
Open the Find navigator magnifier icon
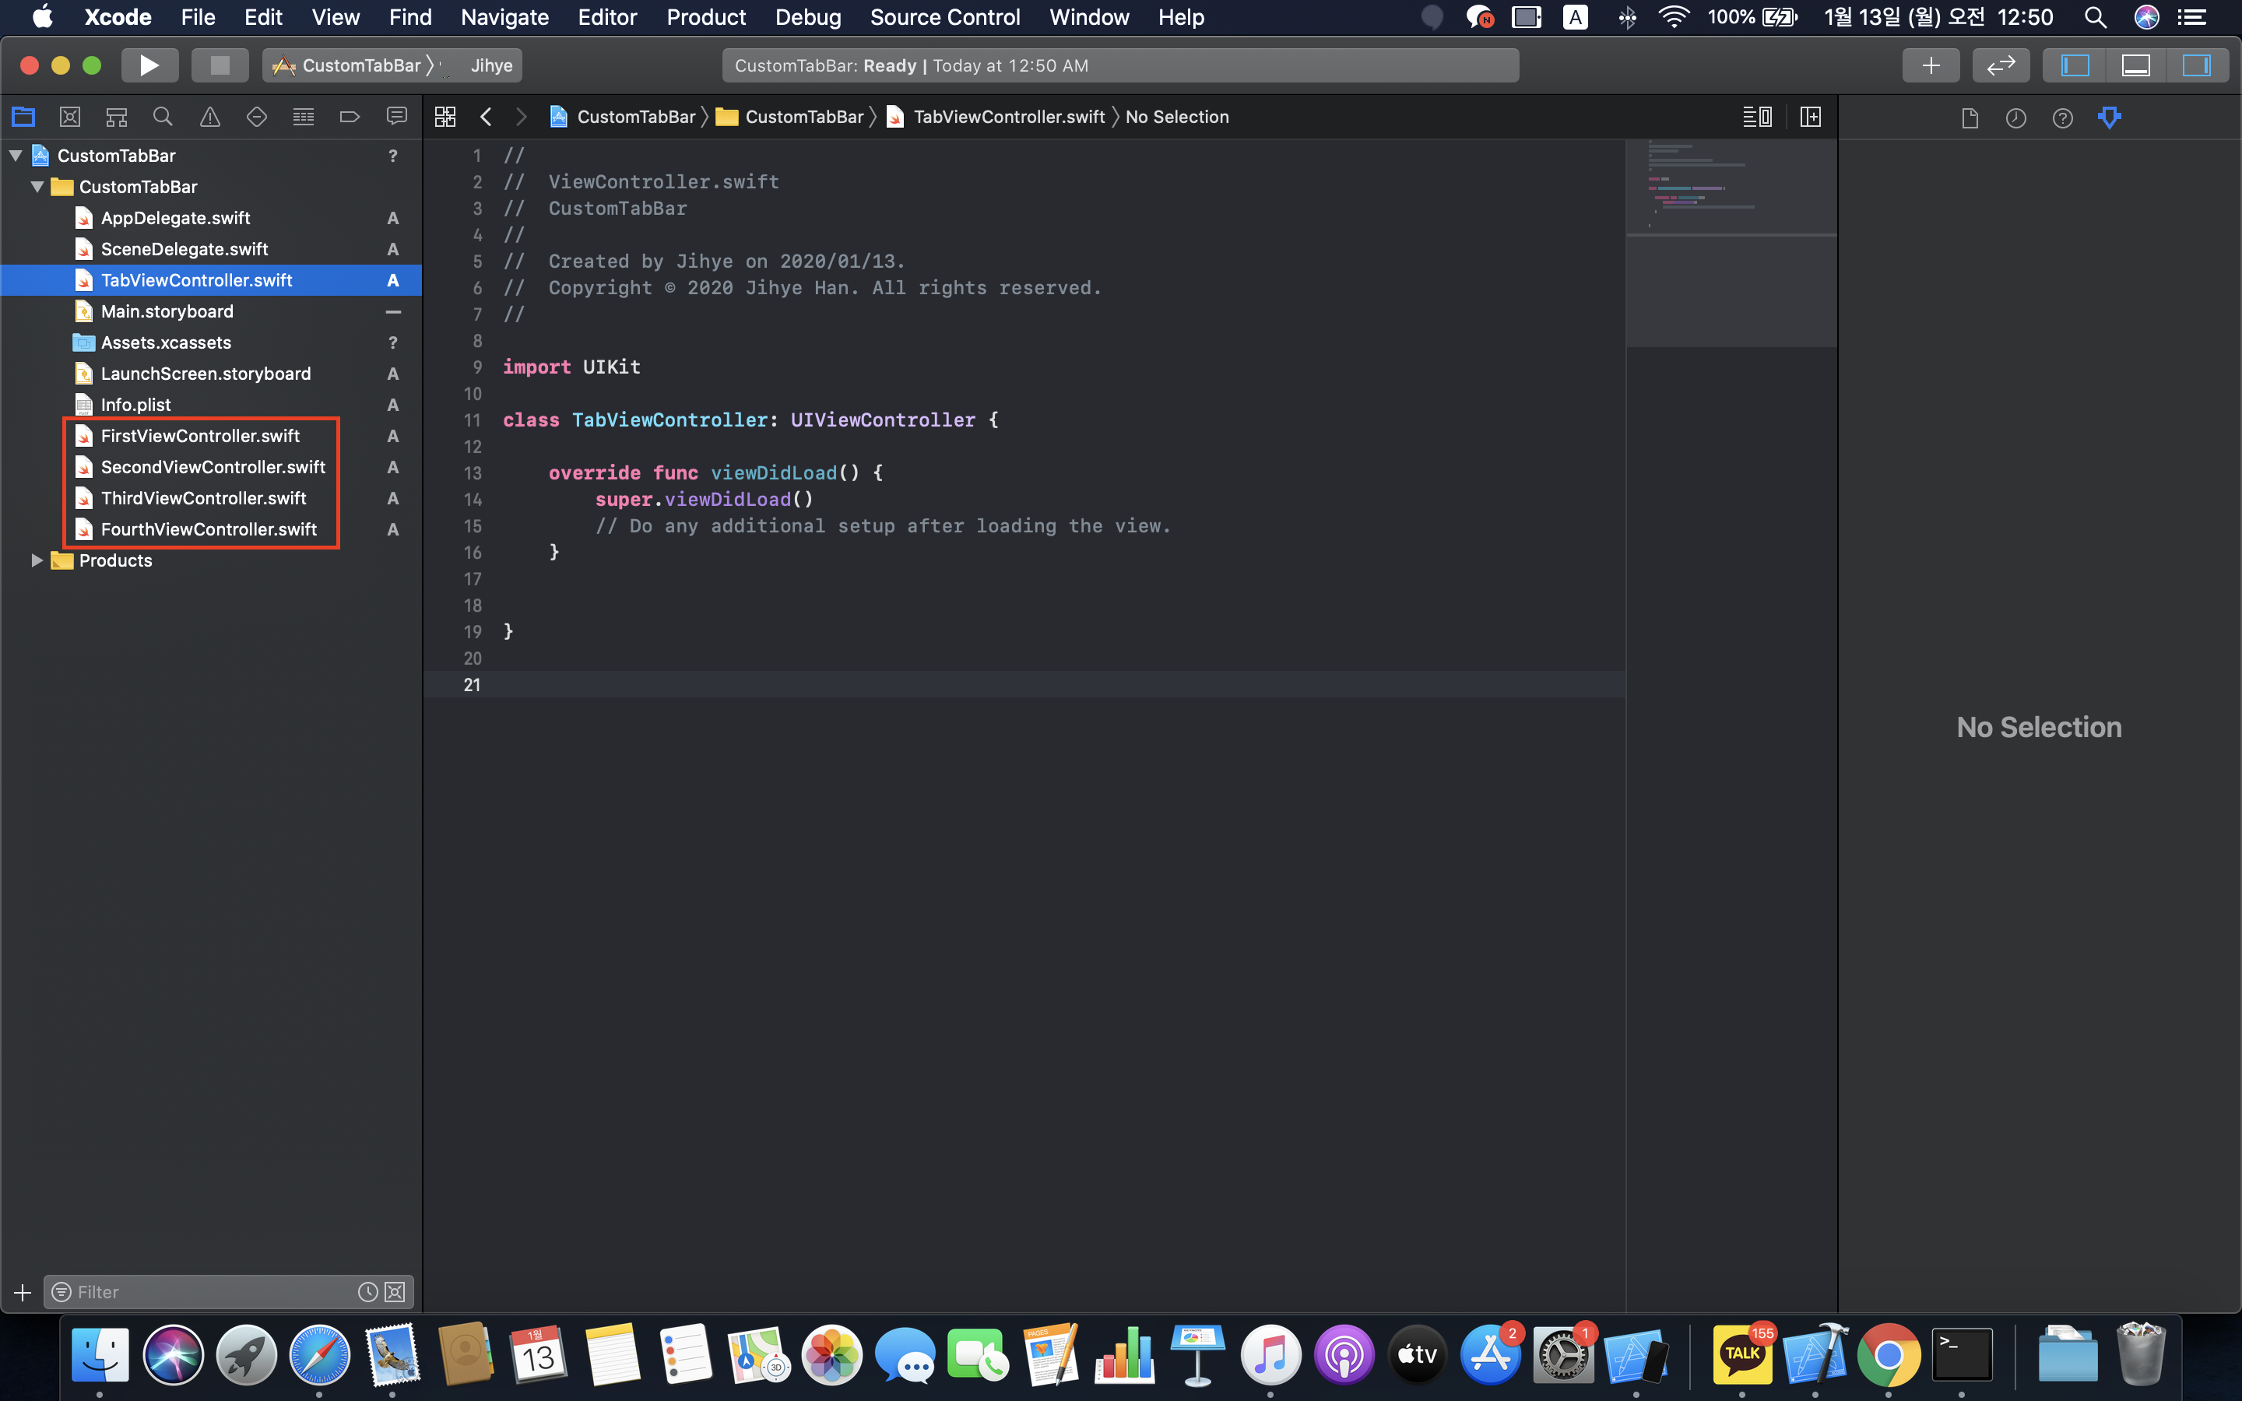pos(163,117)
